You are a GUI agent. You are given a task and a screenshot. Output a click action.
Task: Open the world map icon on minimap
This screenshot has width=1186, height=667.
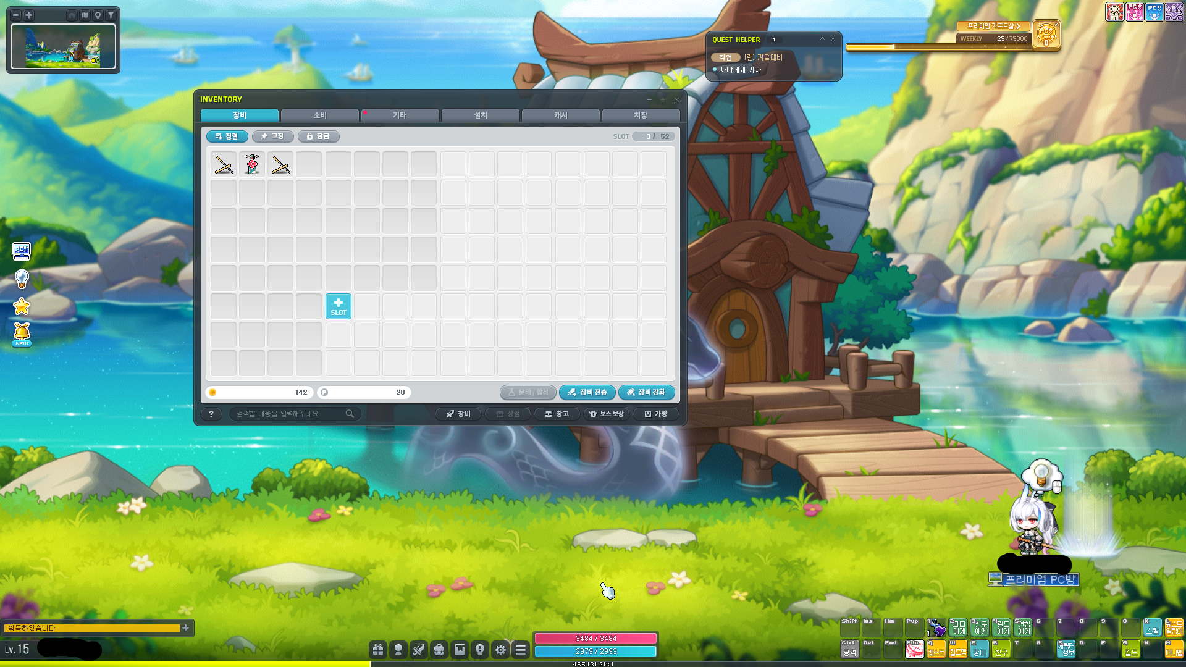pos(85,15)
